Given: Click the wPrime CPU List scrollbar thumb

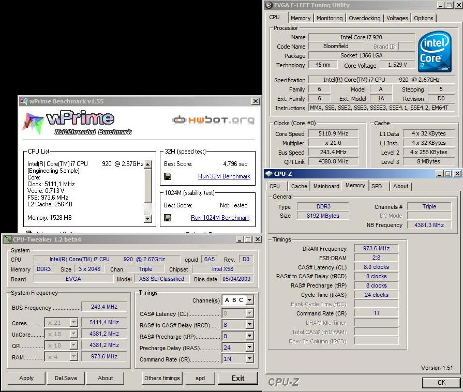Looking at the screenshot, I should [148, 186].
